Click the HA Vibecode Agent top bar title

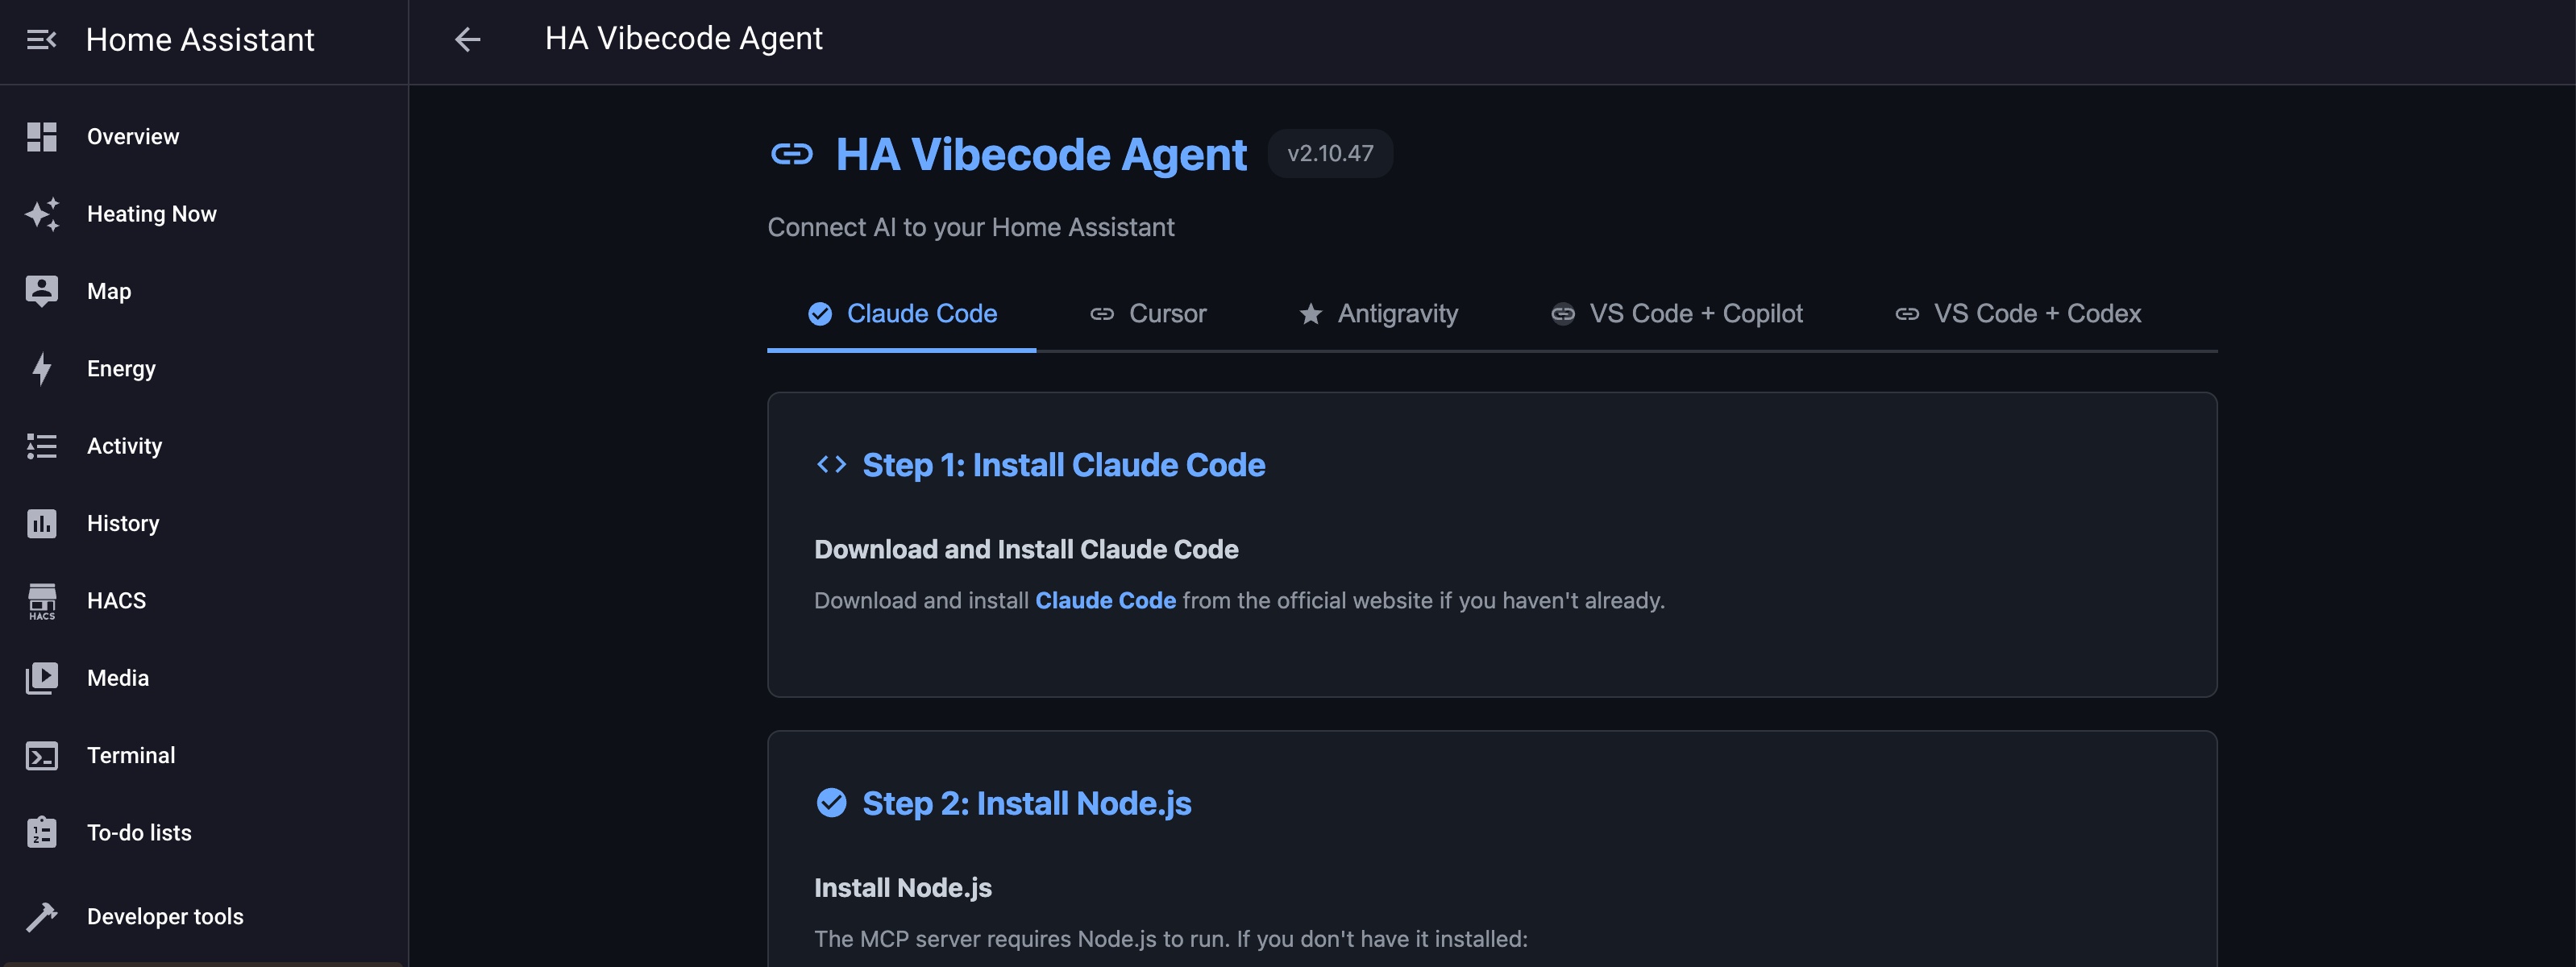683,39
